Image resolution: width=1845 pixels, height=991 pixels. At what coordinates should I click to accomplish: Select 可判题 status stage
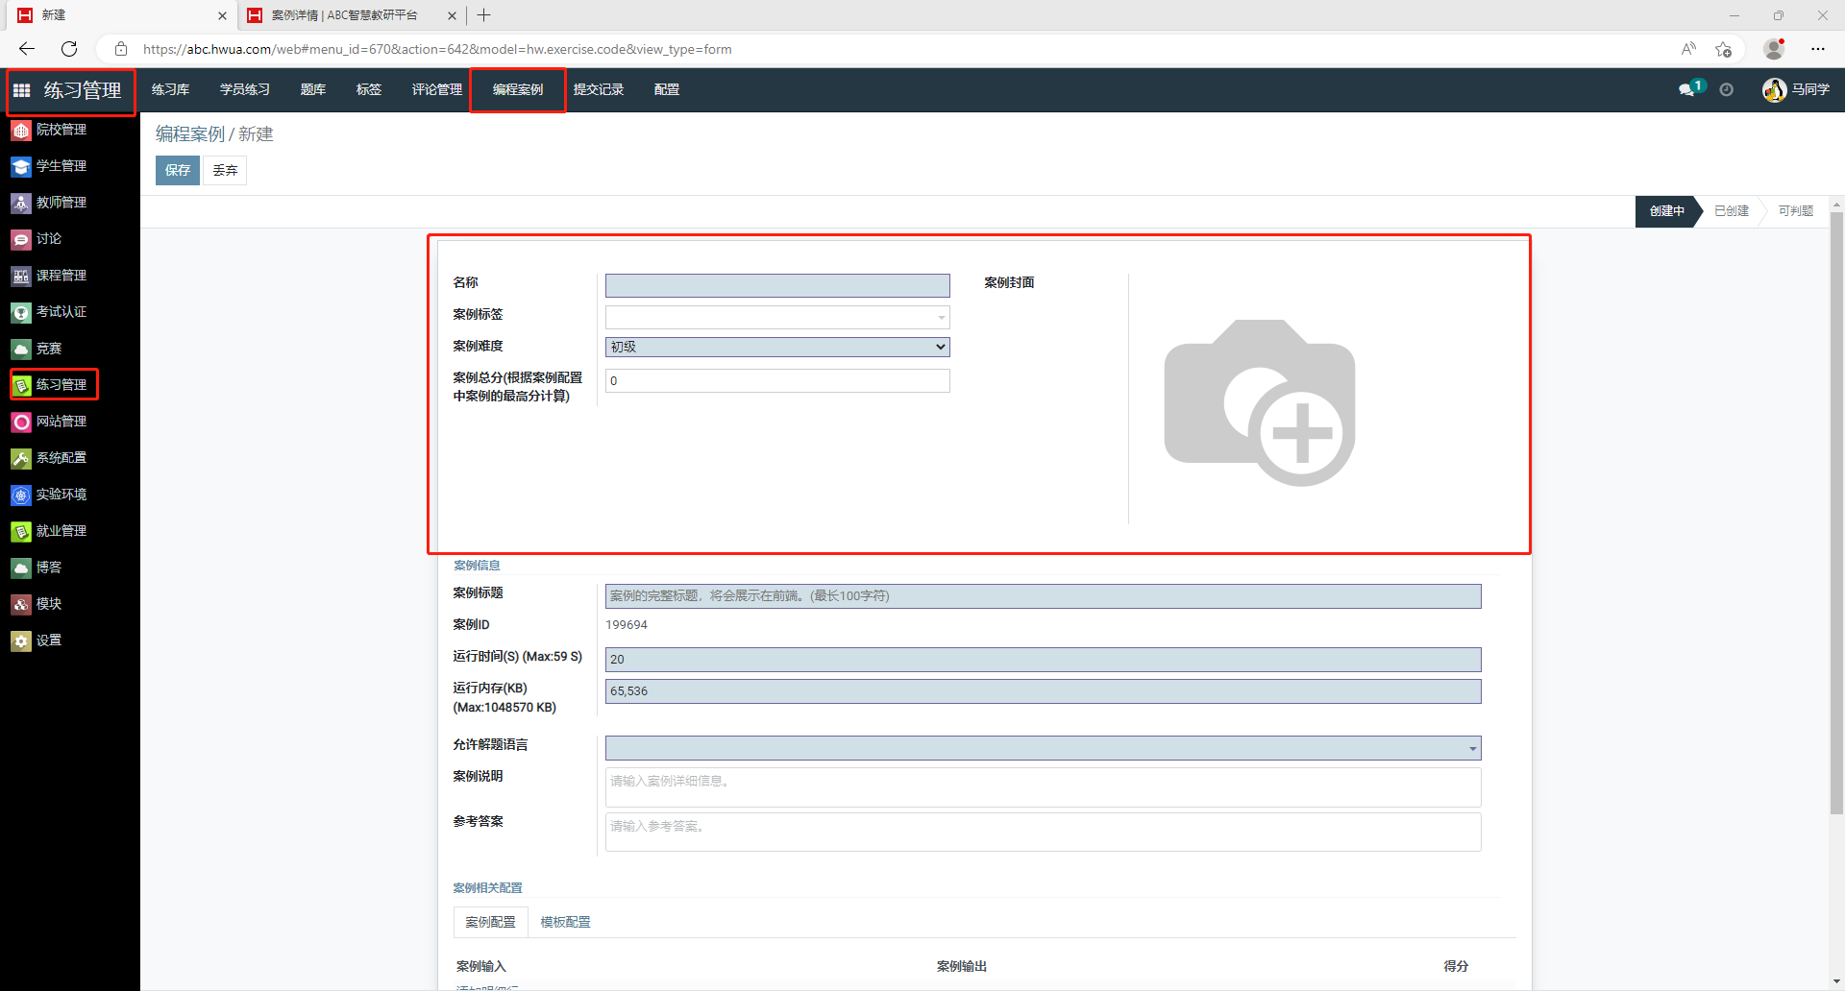1795,211
